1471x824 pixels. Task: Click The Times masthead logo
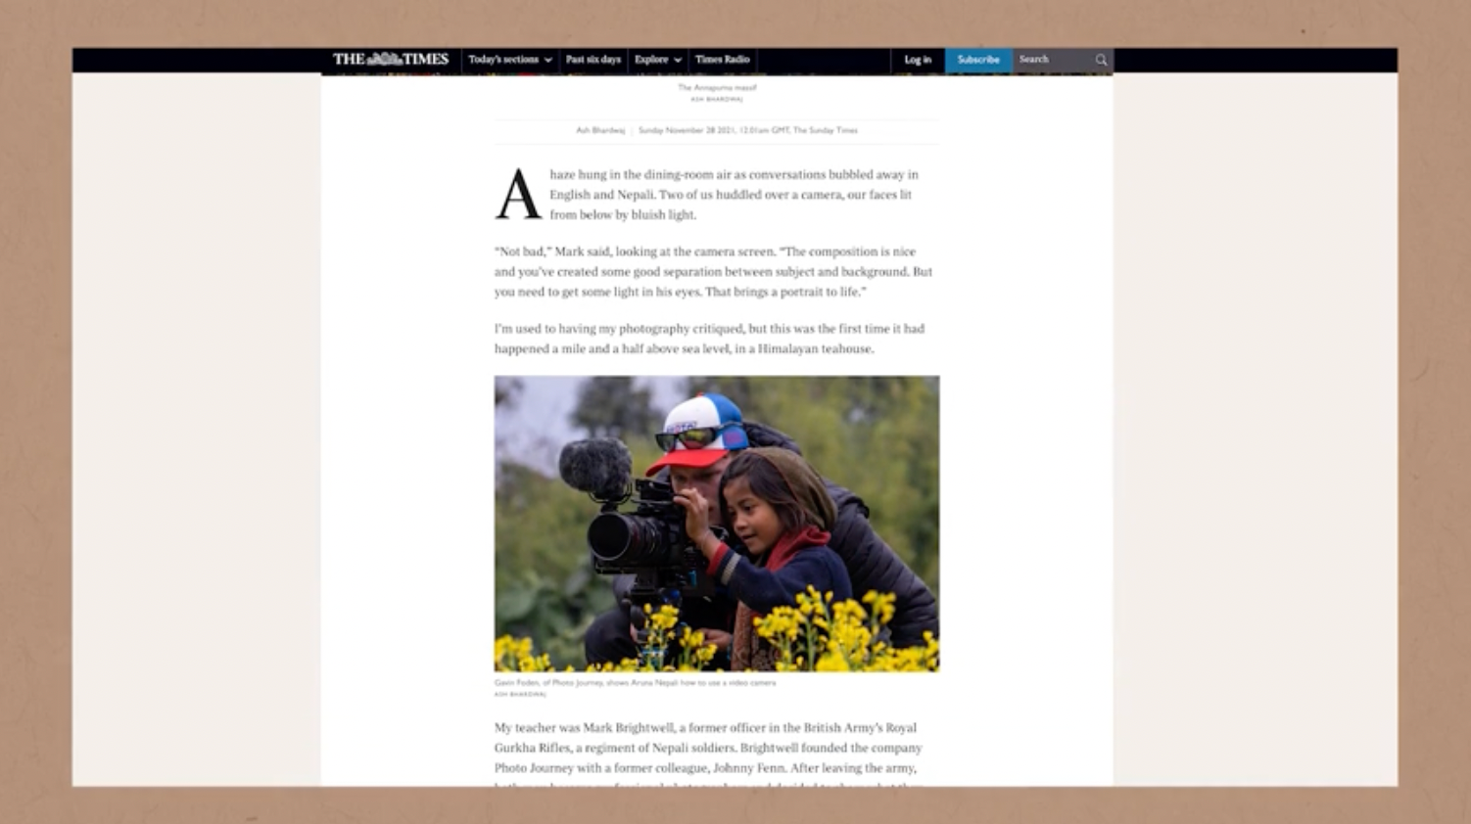pyautogui.click(x=391, y=59)
